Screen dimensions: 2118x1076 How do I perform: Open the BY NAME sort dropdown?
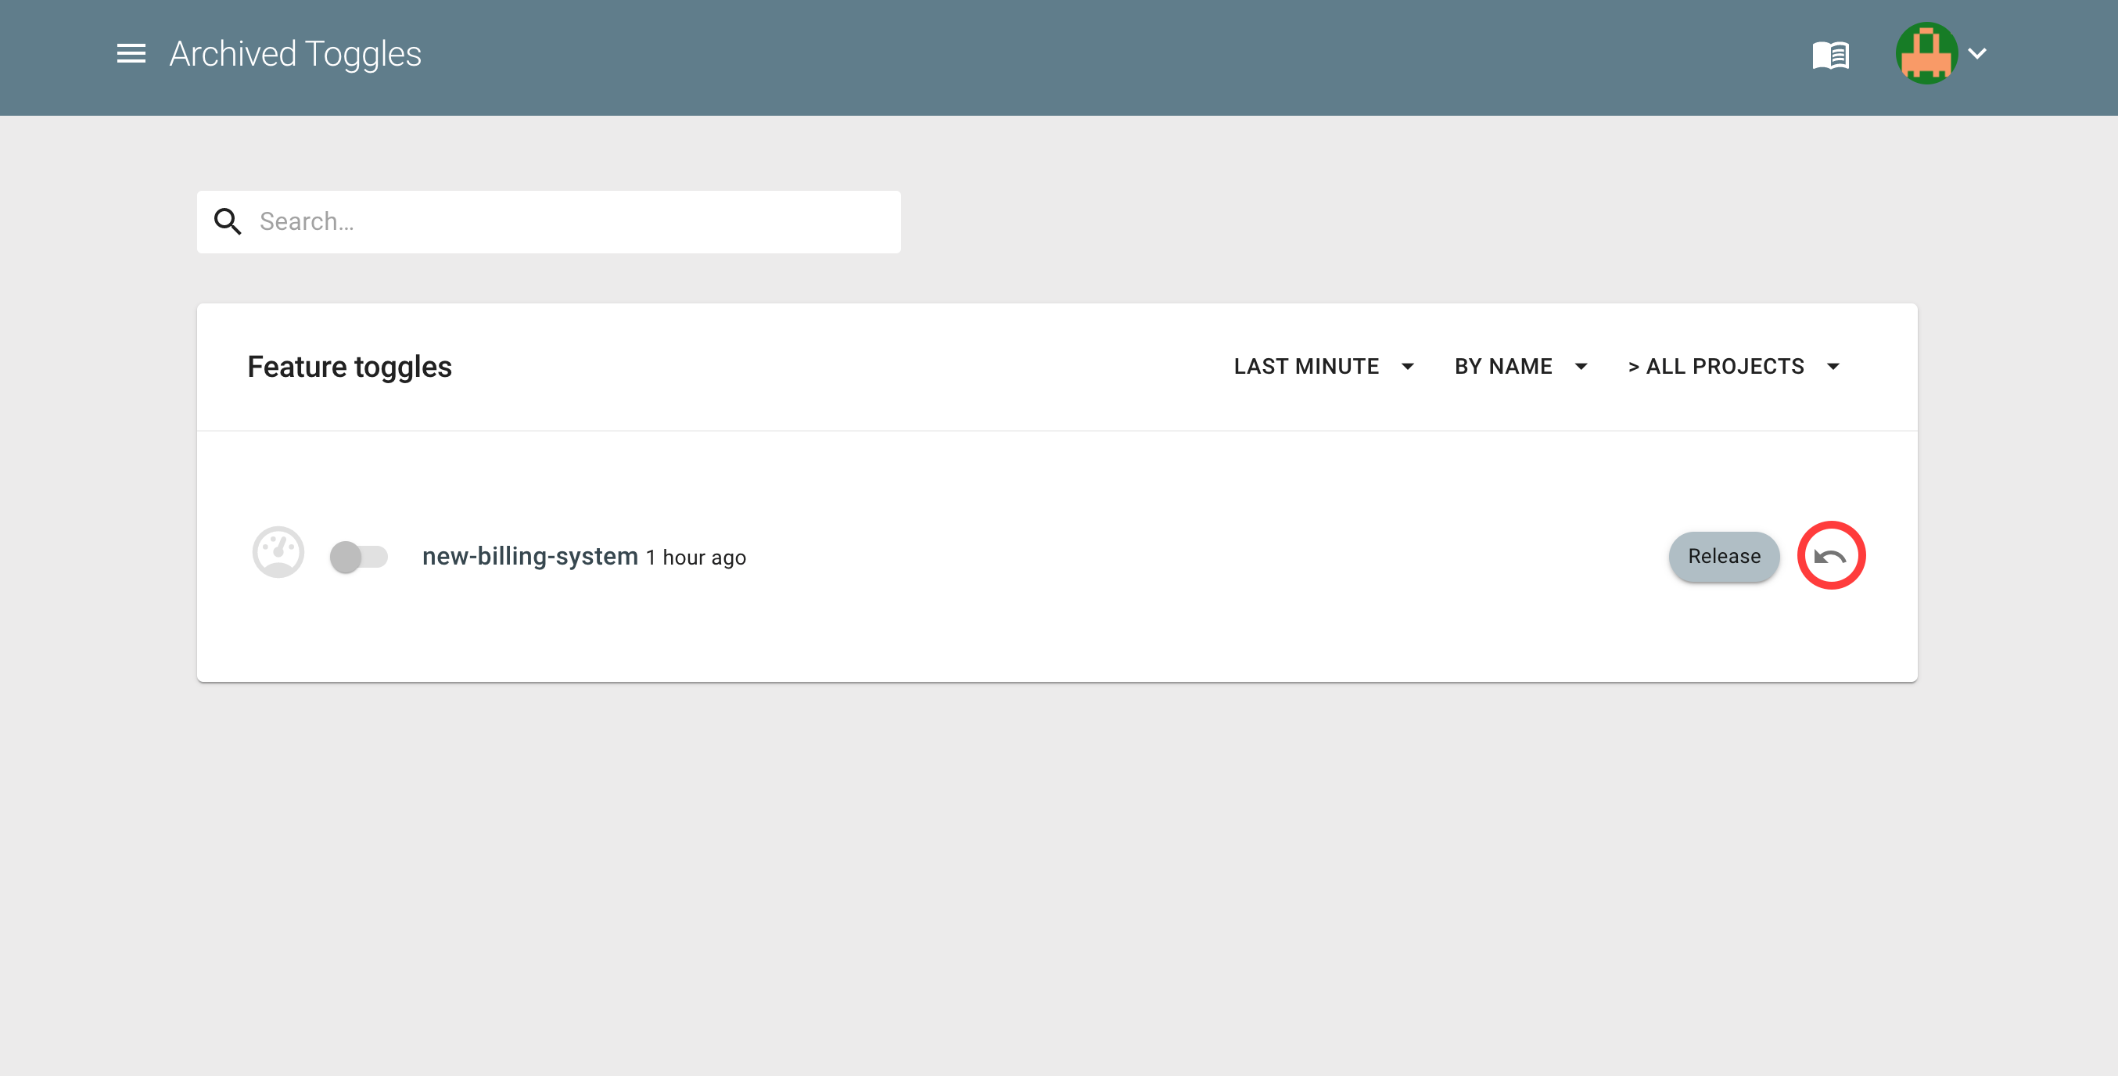tap(1520, 367)
